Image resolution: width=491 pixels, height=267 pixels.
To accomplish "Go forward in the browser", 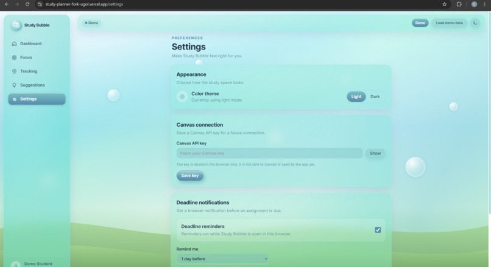I will [x=17, y=4].
